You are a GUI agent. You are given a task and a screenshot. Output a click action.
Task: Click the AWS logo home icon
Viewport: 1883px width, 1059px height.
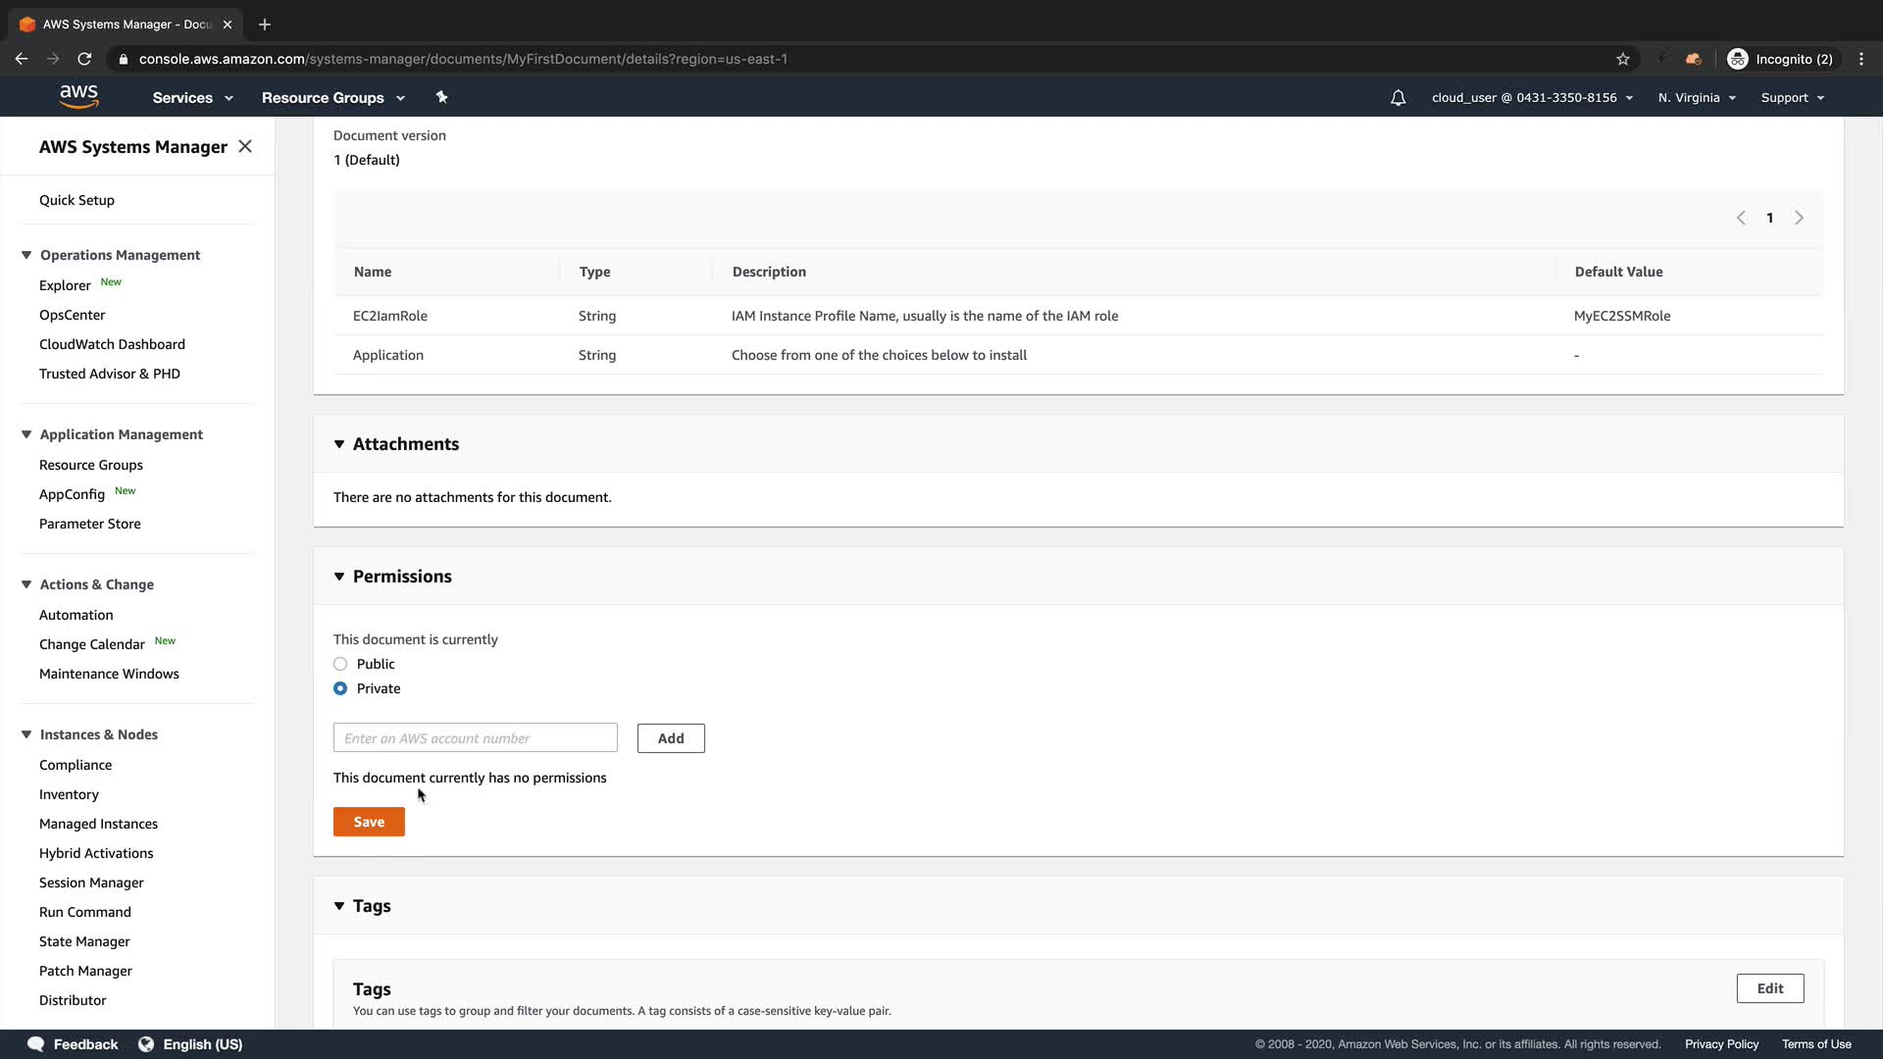(x=78, y=96)
